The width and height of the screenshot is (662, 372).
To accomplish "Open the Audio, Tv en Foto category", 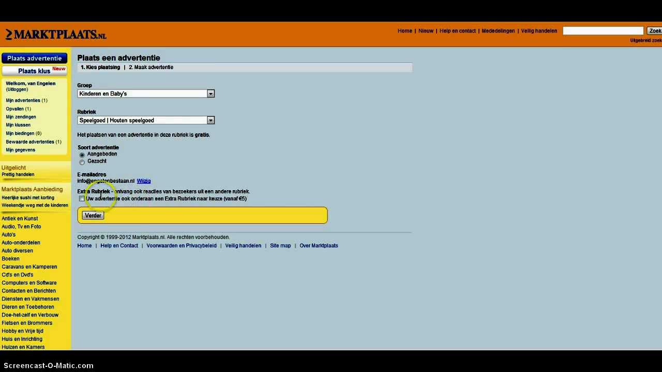I will coord(21,226).
